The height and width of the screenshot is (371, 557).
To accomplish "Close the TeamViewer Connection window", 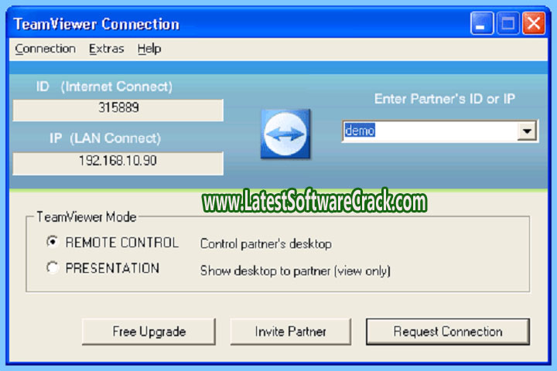I will coord(534,24).
